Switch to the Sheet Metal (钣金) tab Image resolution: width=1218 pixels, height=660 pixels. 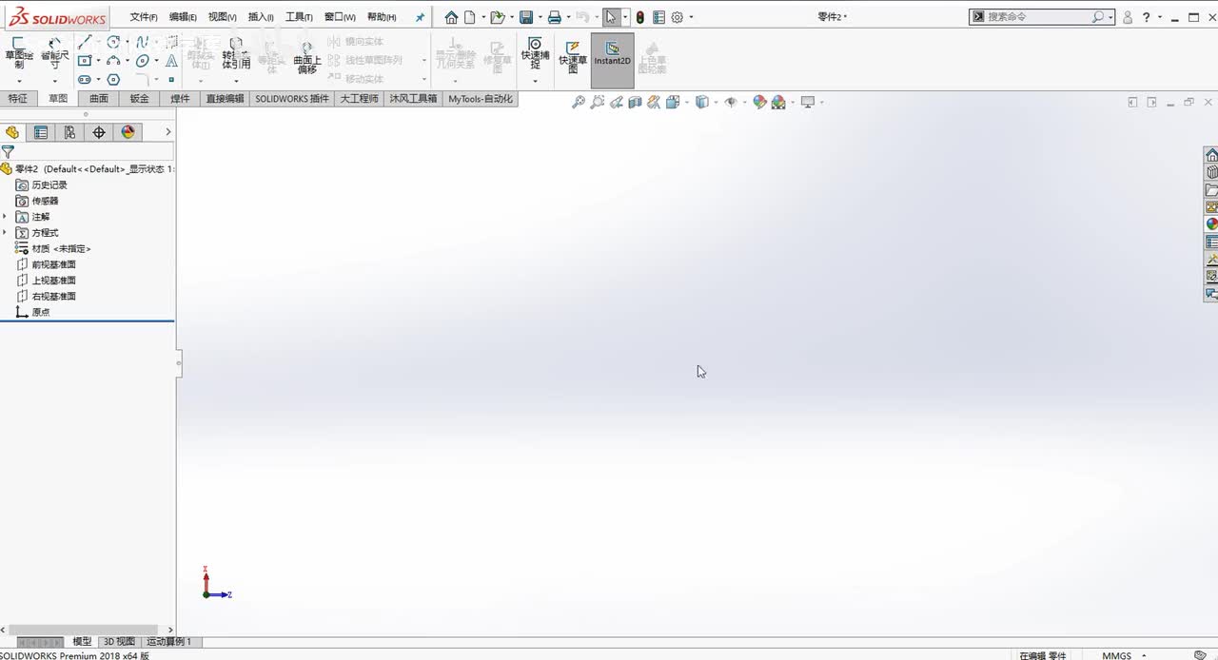click(140, 99)
